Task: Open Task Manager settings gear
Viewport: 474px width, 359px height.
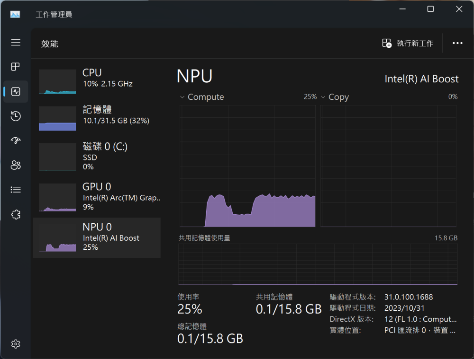Action: pos(16,343)
